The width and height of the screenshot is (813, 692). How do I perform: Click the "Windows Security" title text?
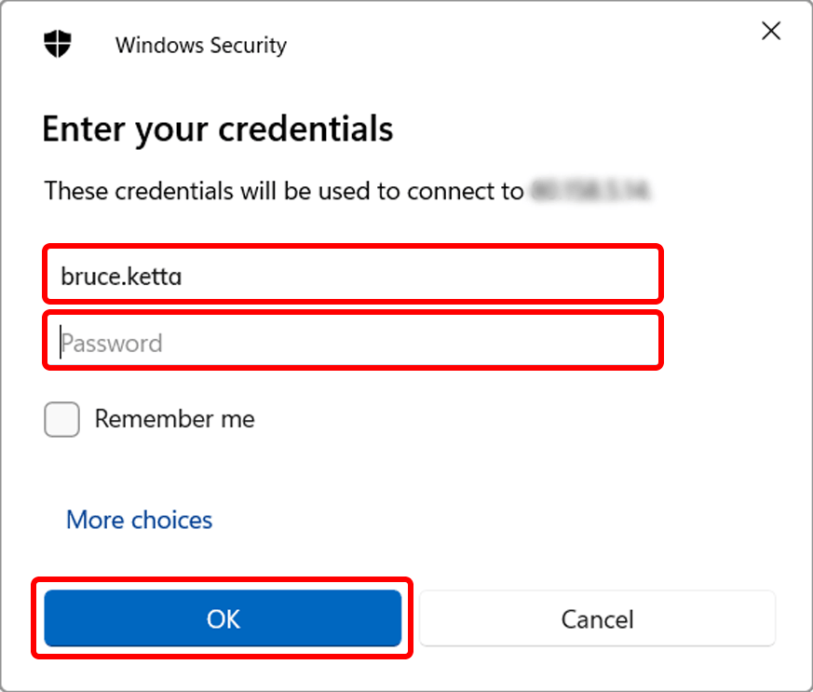click(x=200, y=45)
